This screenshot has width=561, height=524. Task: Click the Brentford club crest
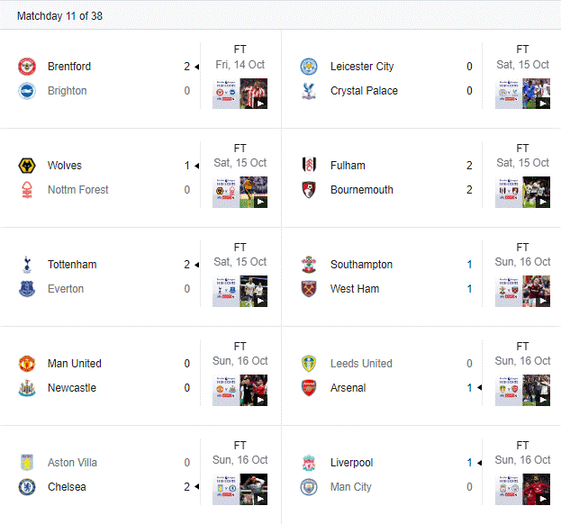(x=27, y=67)
